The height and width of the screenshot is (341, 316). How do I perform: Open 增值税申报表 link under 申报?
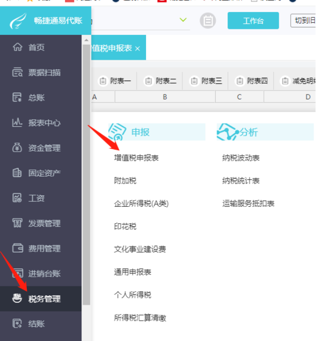(x=136, y=158)
